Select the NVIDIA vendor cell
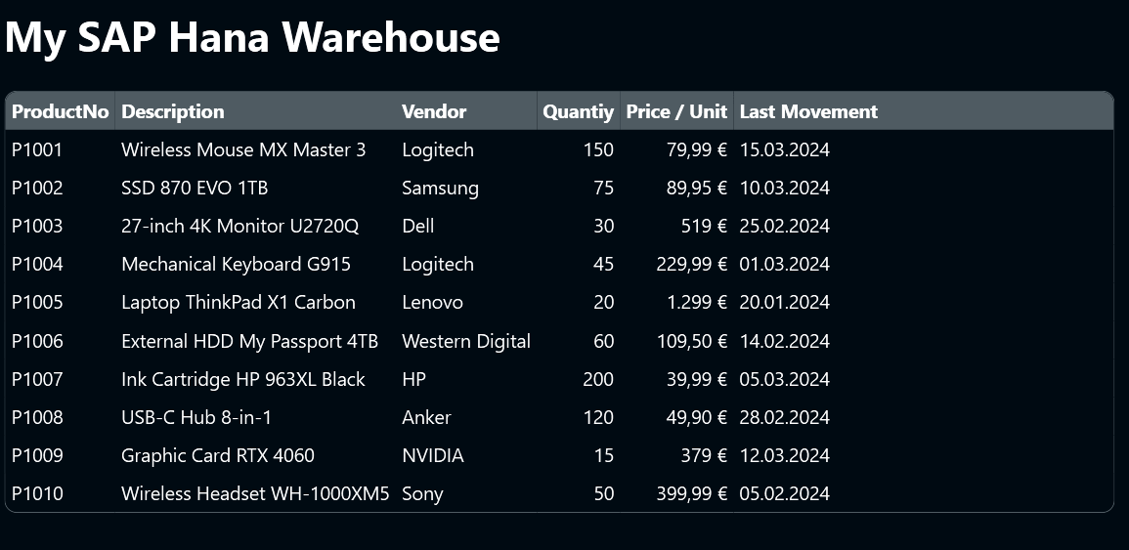The height and width of the screenshot is (550, 1129). click(x=433, y=456)
